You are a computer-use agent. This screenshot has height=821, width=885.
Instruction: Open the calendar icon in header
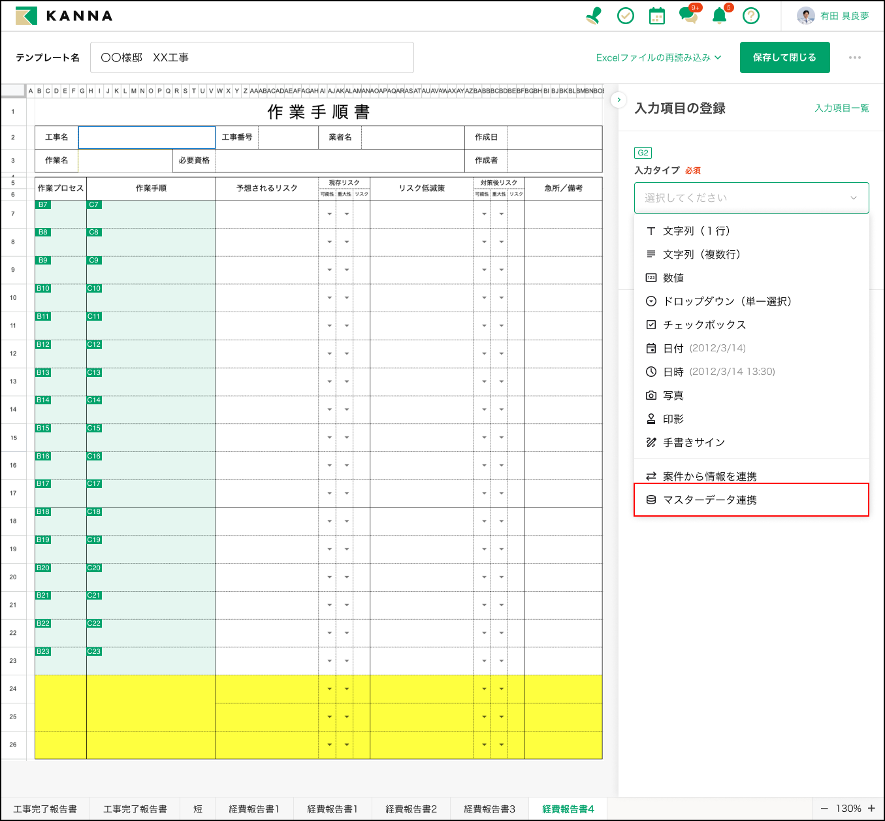(x=657, y=16)
